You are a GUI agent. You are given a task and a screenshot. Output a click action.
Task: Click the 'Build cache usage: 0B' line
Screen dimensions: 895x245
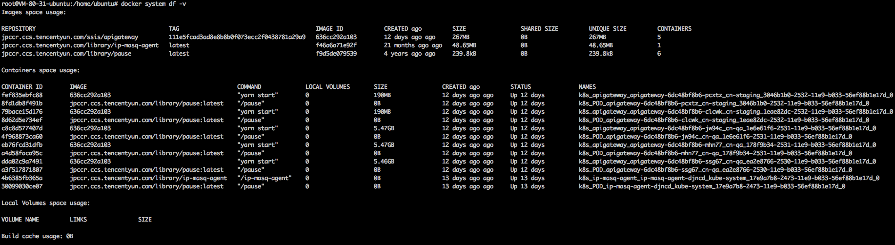tap(37, 236)
